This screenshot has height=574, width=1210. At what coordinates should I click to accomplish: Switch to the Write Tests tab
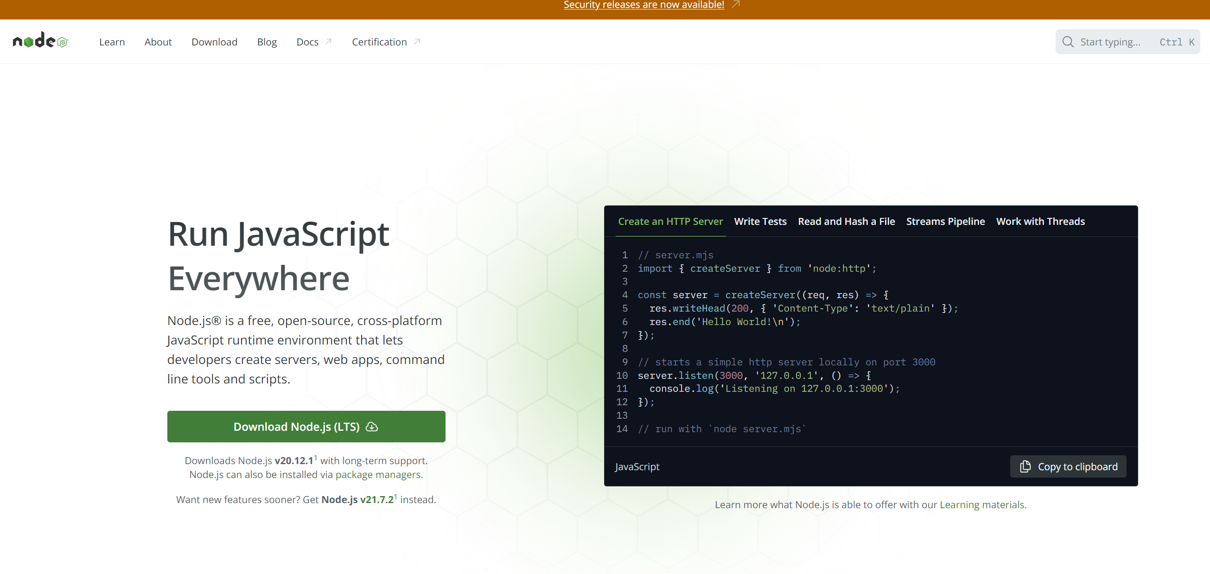pyautogui.click(x=760, y=221)
